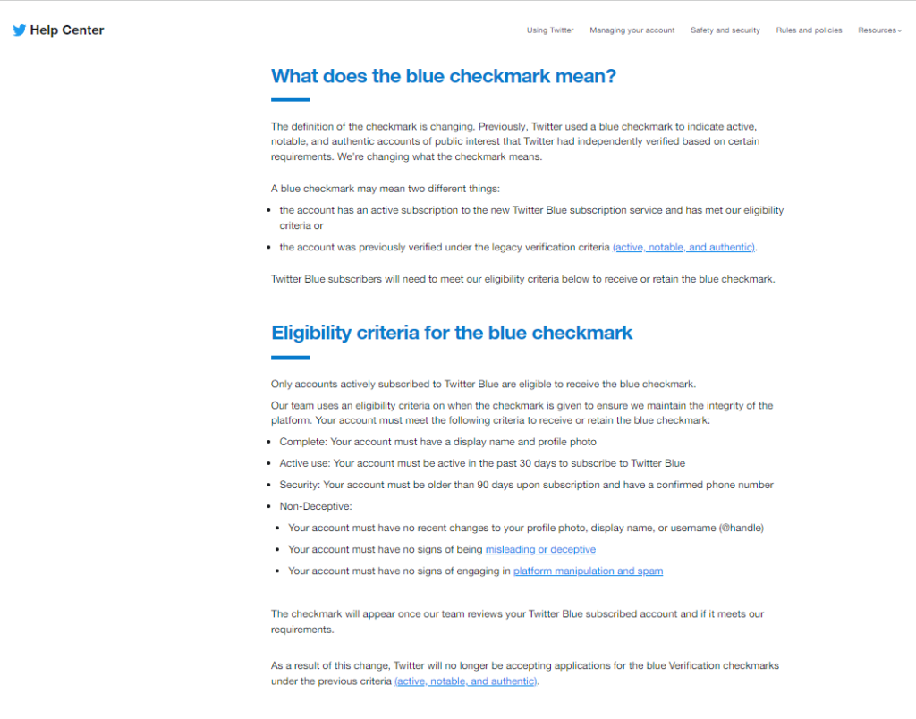Open platform manipulation and spam link
The width and height of the screenshot is (916, 719).
[588, 571]
